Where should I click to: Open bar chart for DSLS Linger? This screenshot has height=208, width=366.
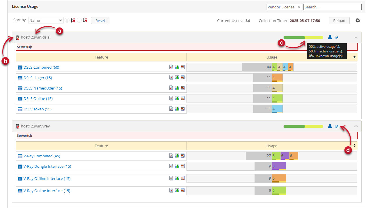177,78
